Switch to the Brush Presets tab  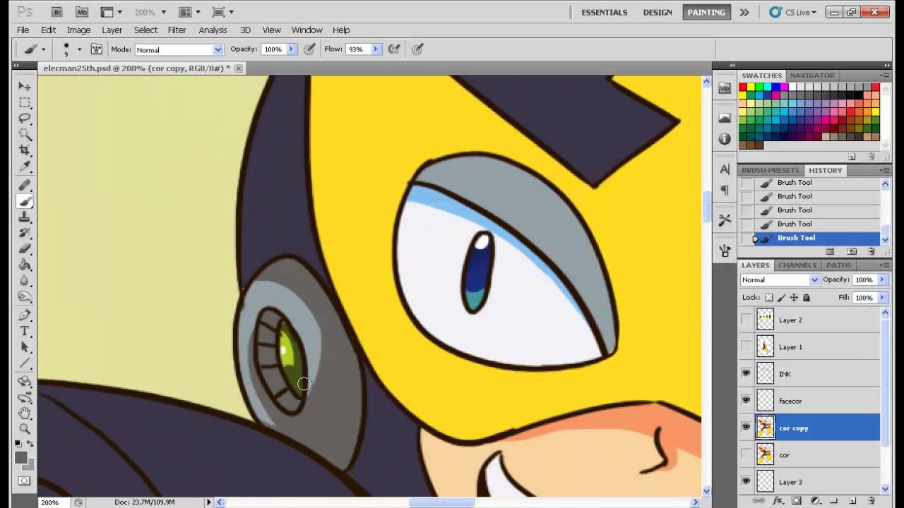coord(770,170)
